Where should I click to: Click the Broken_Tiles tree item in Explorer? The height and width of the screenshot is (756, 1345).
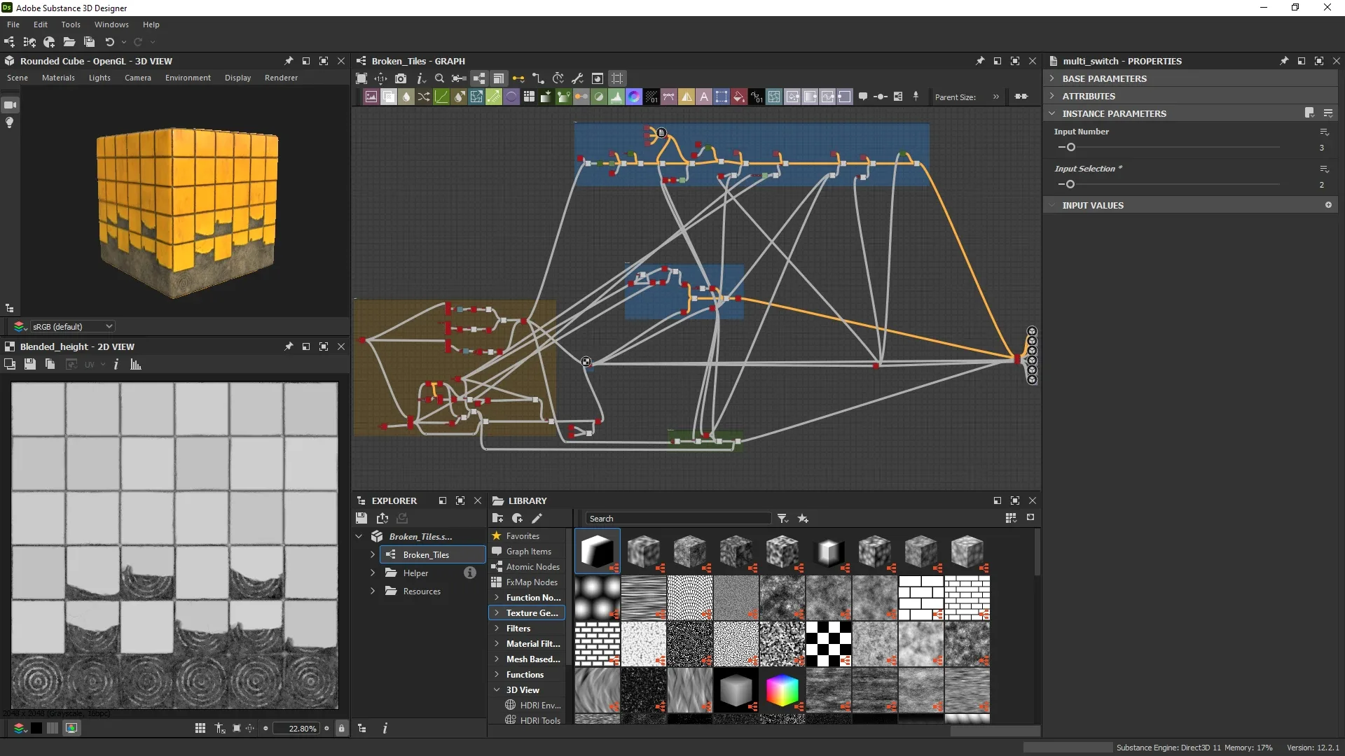click(x=425, y=554)
